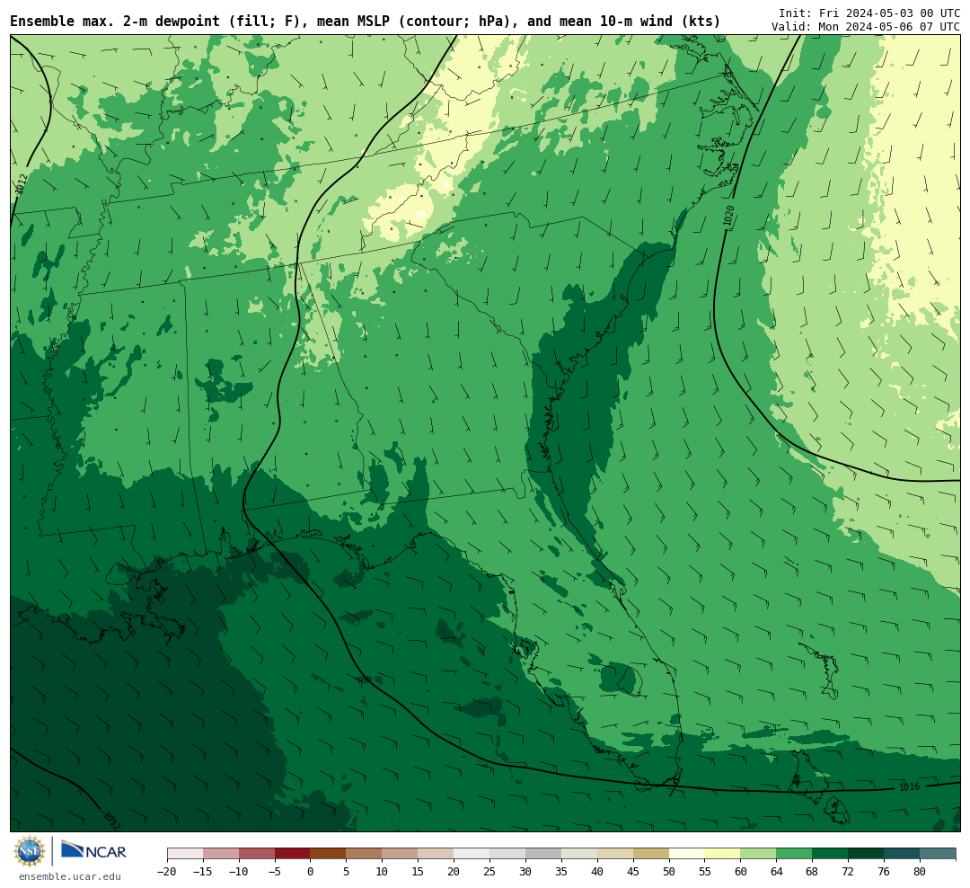970x888 pixels.
Task: Click the NSF logo icon
Action: coord(30,851)
